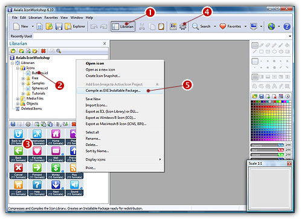
Task: Click the magnifier search icon in Librarian toolbar
Action: click(x=59, y=51)
